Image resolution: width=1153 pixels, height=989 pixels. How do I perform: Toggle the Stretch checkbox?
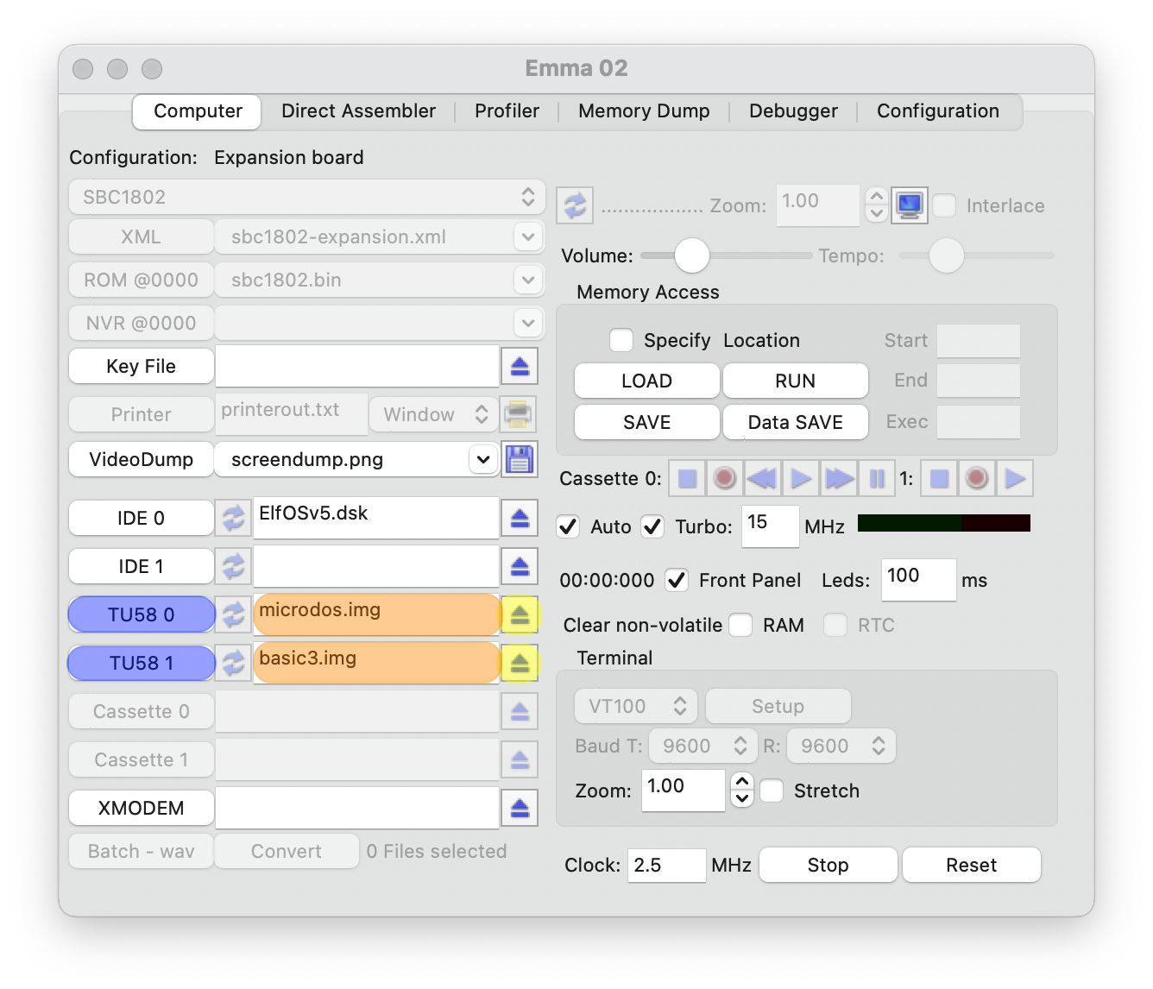click(x=772, y=791)
